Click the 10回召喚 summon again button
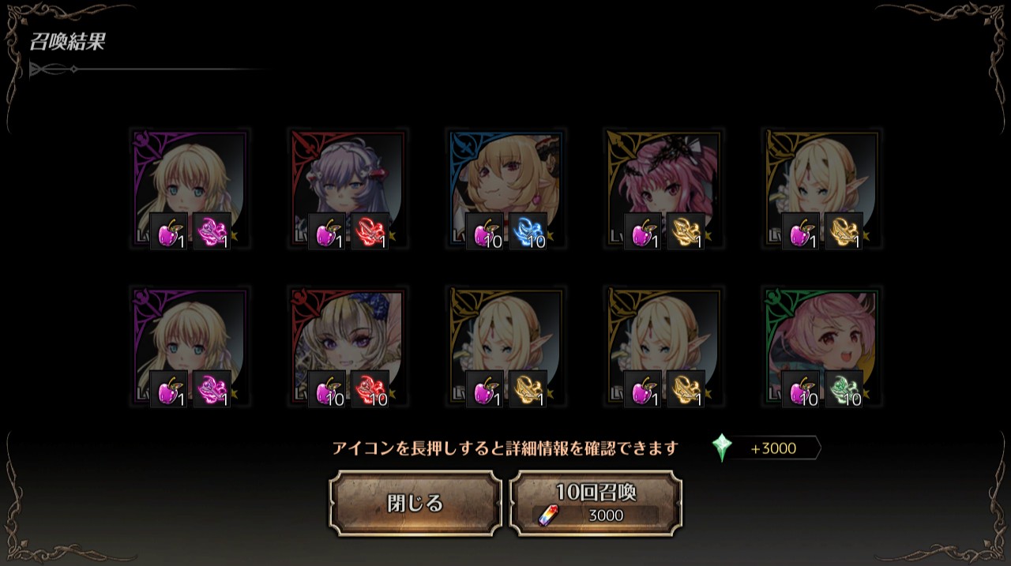The width and height of the screenshot is (1011, 566). (596, 504)
